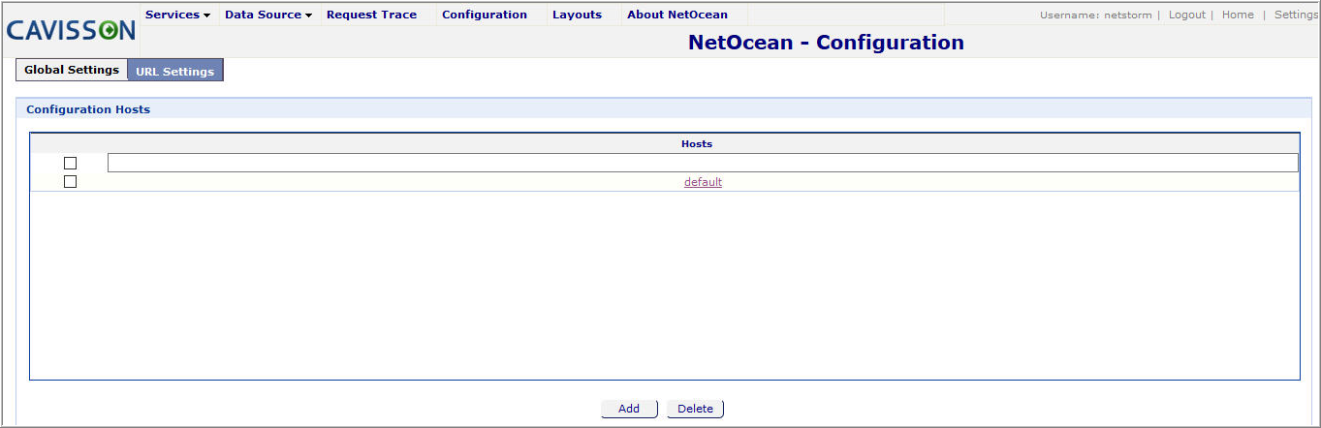Tick the checkbox for the default host
Image resolution: width=1321 pixels, height=428 pixels.
(70, 181)
